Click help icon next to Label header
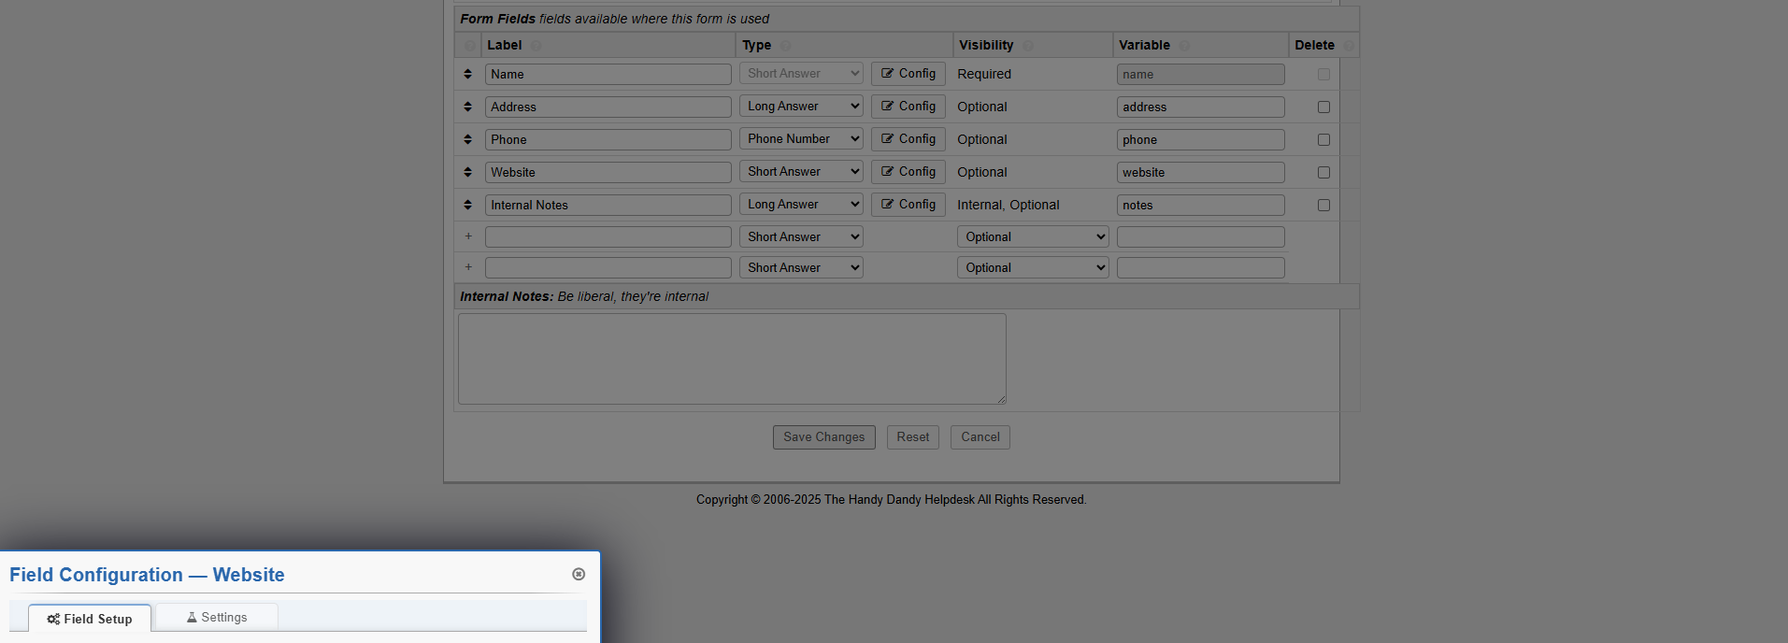1788x643 pixels. (x=536, y=46)
